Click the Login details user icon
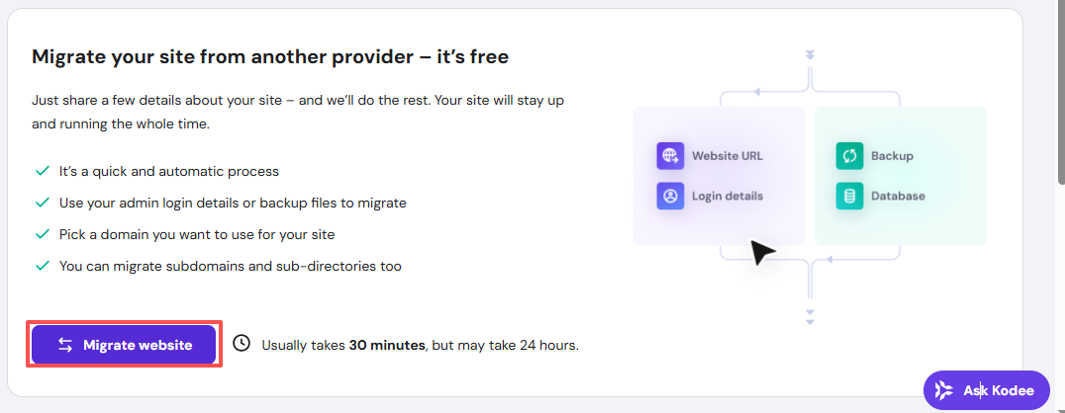This screenshot has height=413, width=1065. (x=670, y=196)
